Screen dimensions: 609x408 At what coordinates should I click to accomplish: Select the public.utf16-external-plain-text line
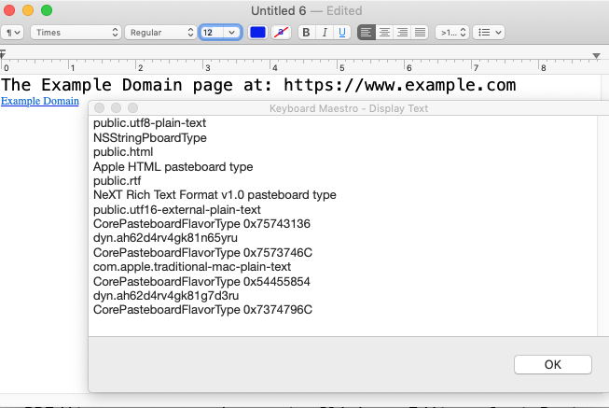[x=176, y=210]
